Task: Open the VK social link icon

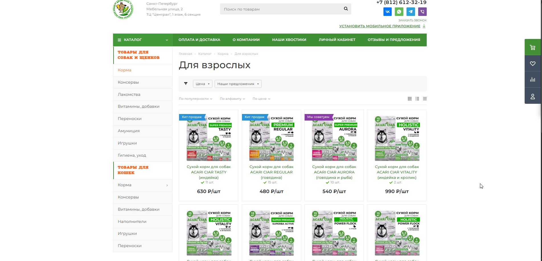Action: (387, 12)
